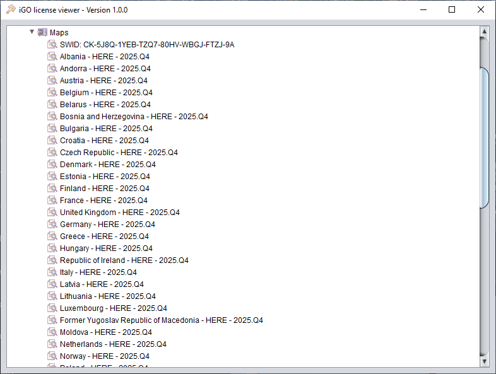Viewport: 496px width, 374px height.
Task: Click the icon beside Republic of Ireland
Action: click(x=52, y=260)
